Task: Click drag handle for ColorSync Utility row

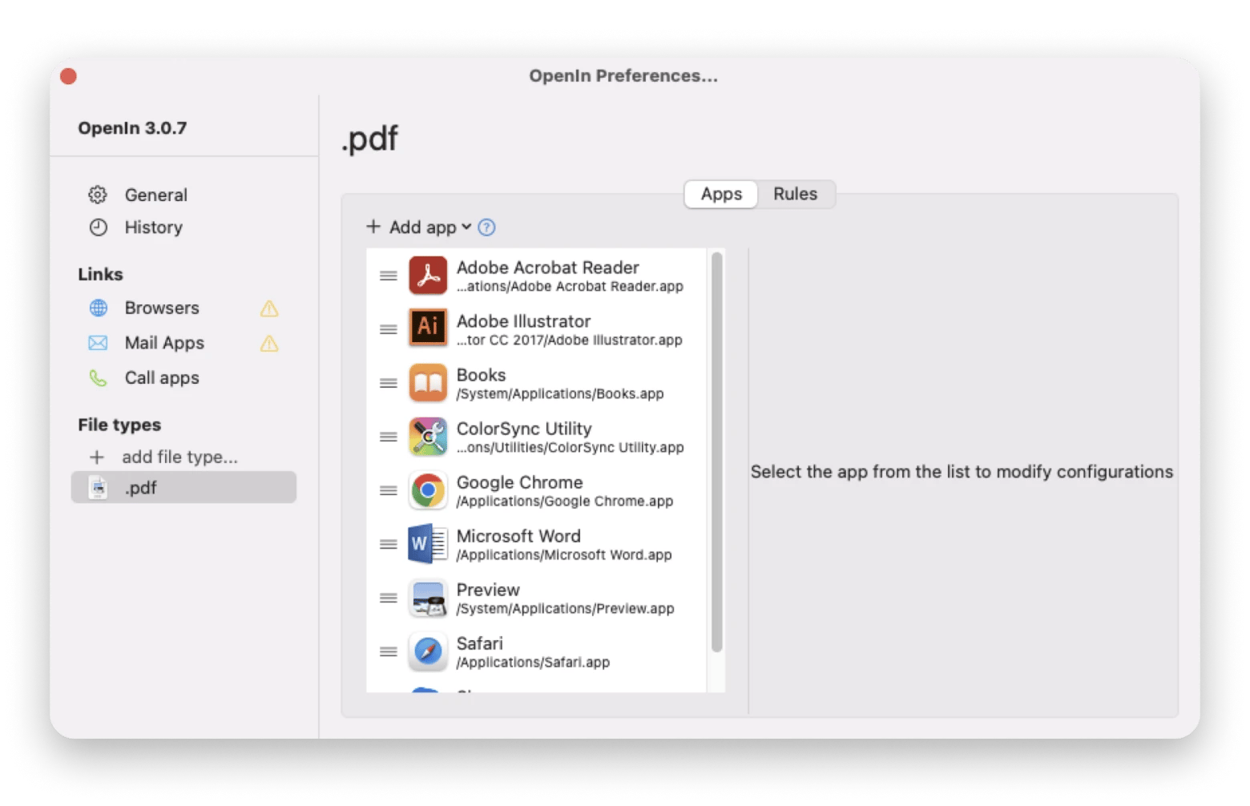Action: [389, 437]
